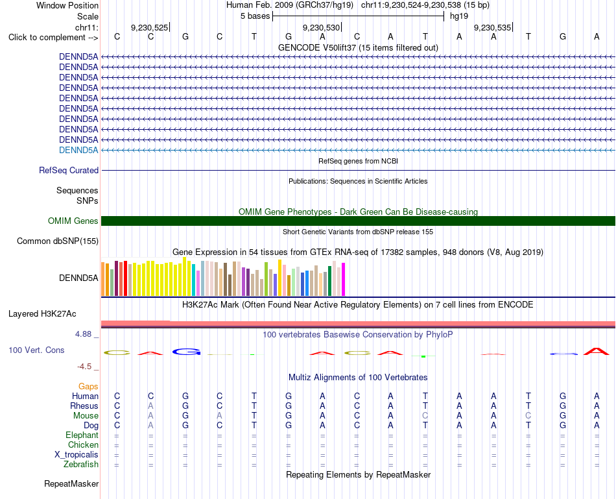Click the 100 vertebrates PhyloP conservation title

click(358, 335)
